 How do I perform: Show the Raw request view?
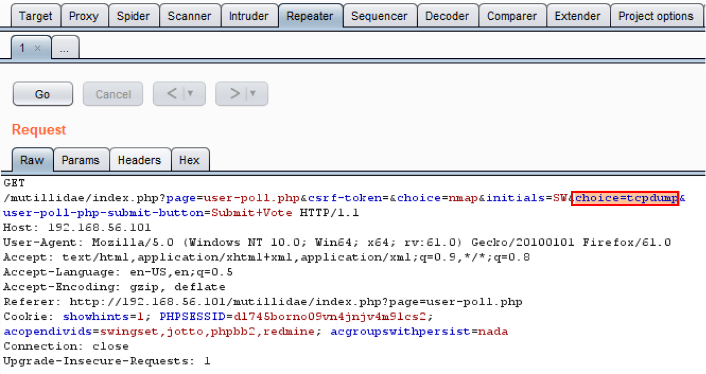pos(32,160)
